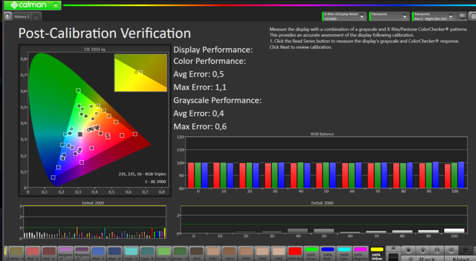The image size is (476, 261).
Task: Select the Magenta - S color patch
Action: [65, 253]
